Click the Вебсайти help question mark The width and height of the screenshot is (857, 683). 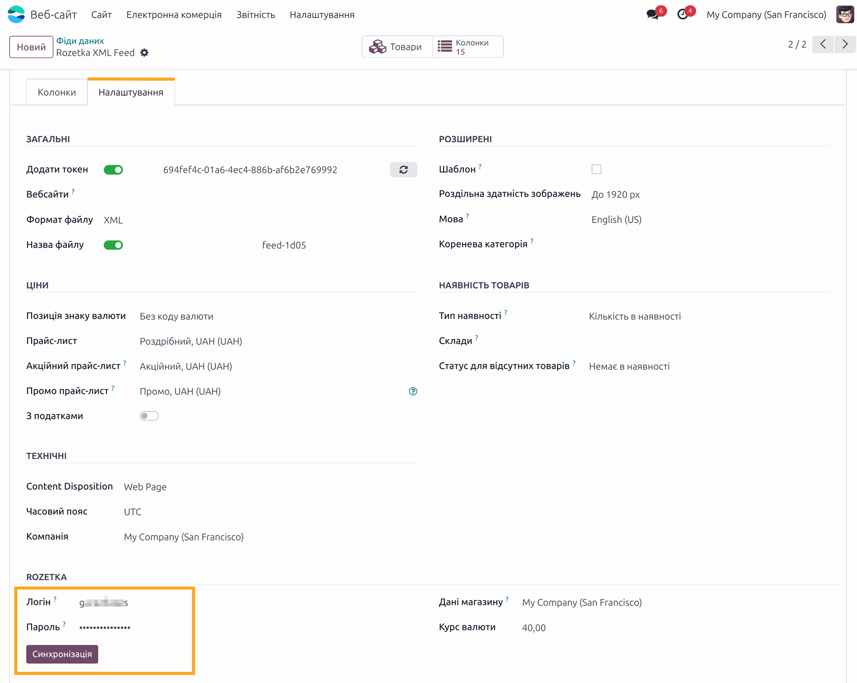pyautogui.click(x=73, y=191)
